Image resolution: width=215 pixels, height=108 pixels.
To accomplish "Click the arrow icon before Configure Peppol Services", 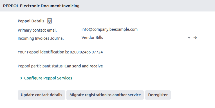I will coord(21,78).
